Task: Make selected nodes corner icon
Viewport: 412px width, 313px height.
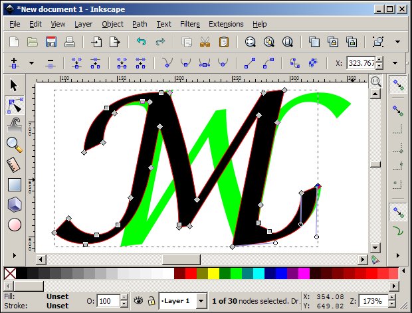Action: pyautogui.click(x=167, y=63)
